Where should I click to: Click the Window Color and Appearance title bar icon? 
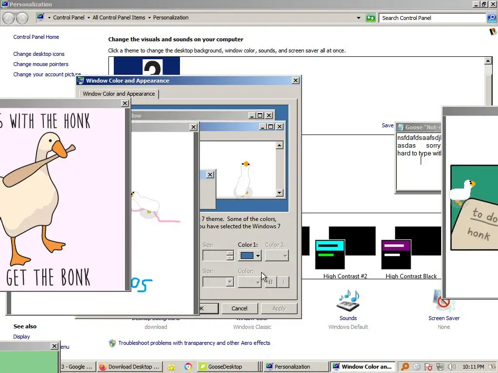[x=81, y=81]
